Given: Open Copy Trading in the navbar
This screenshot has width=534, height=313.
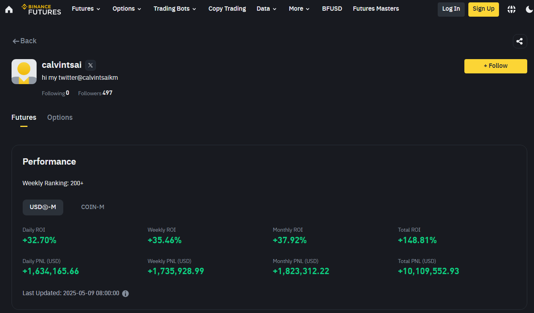Looking at the screenshot, I should [x=227, y=9].
